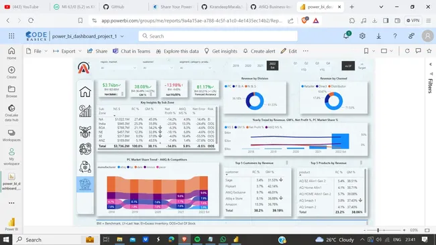Open My workspace in the sidebar
Screen dimensions: 436x245
tap(11, 157)
